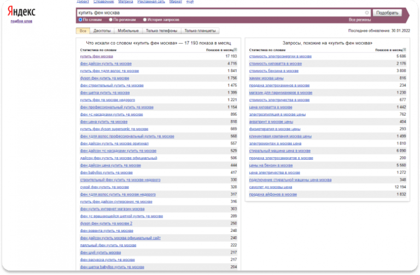Open the 'Директ' link in top menu

(83, 2)
